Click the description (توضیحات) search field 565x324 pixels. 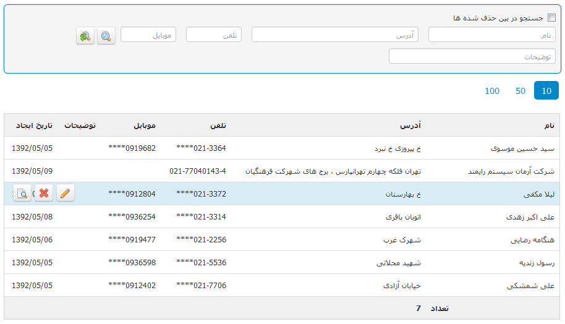click(x=472, y=56)
